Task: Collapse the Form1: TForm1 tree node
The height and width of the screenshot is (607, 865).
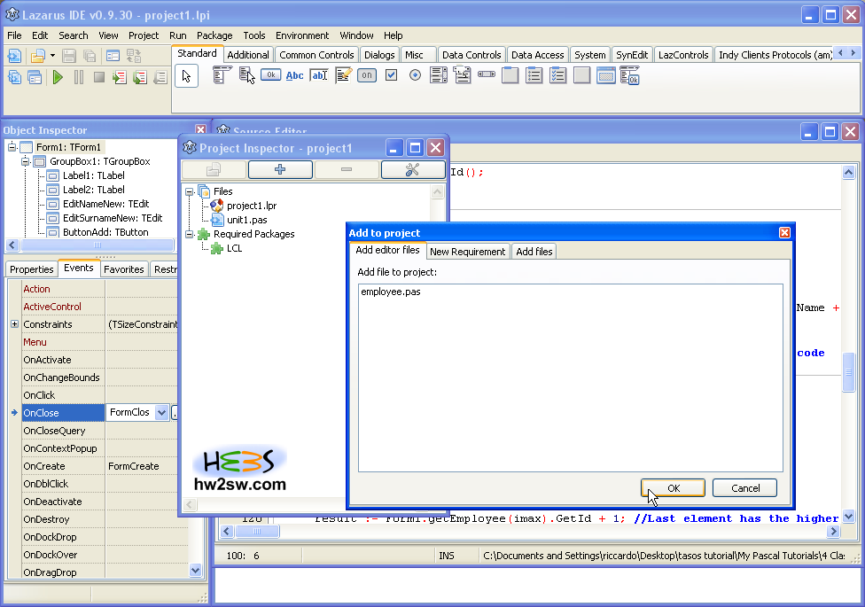Action: (x=12, y=147)
